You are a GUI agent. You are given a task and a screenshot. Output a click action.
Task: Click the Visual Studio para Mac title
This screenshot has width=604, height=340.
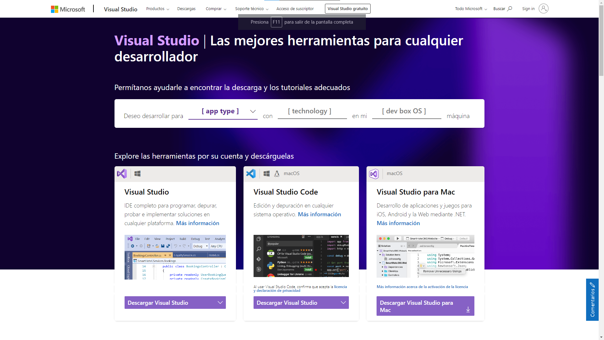(x=416, y=192)
